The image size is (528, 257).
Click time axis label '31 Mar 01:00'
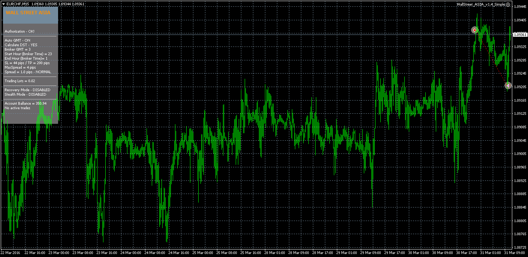click(491, 253)
